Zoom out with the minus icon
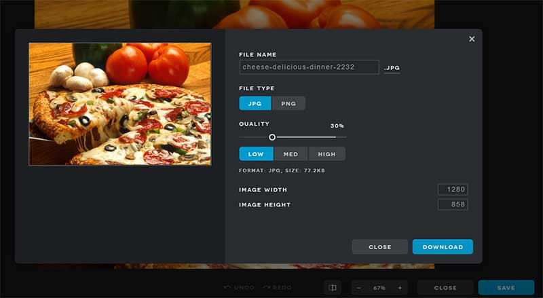 click(359, 288)
